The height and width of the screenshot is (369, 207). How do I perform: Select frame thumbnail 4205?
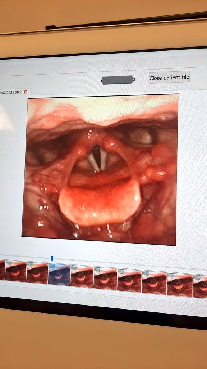[x=200, y=286]
